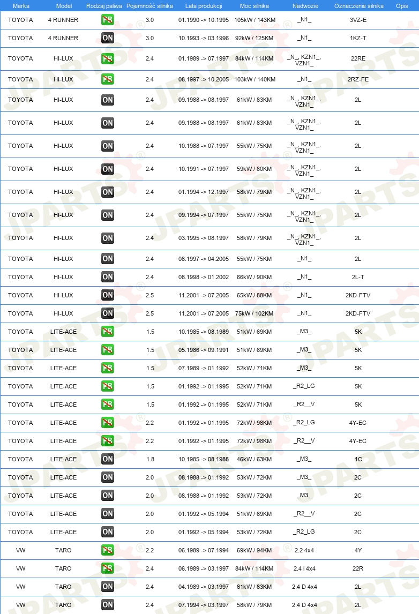This screenshot has width=419, height=614.
Task: Click ON icon in the 1C engine row
Action: tap(107, 459)
